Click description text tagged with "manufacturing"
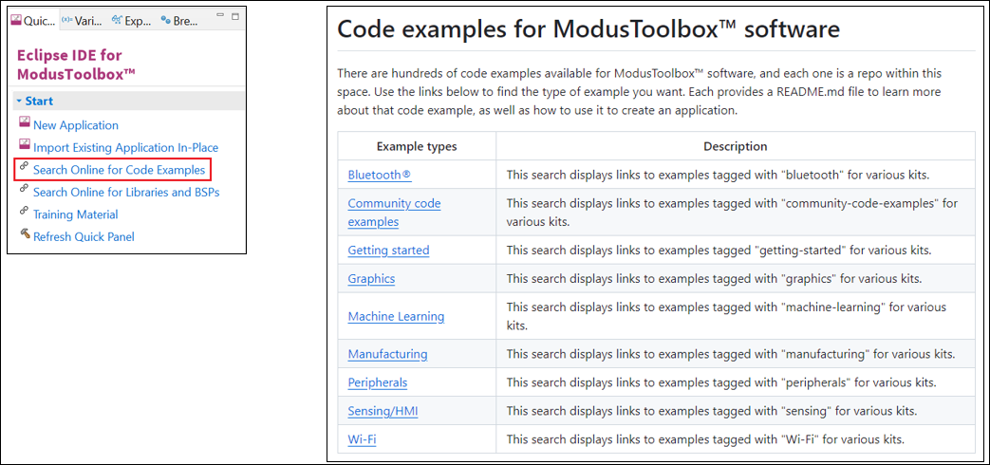The height and width of the screenshot is (465, 990). [731, 354]
